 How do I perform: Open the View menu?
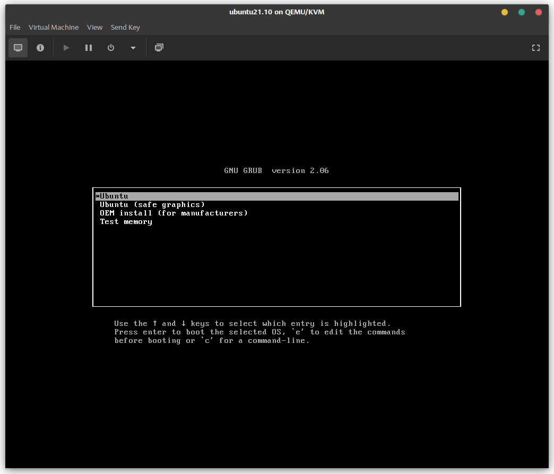tap(95, 27)
